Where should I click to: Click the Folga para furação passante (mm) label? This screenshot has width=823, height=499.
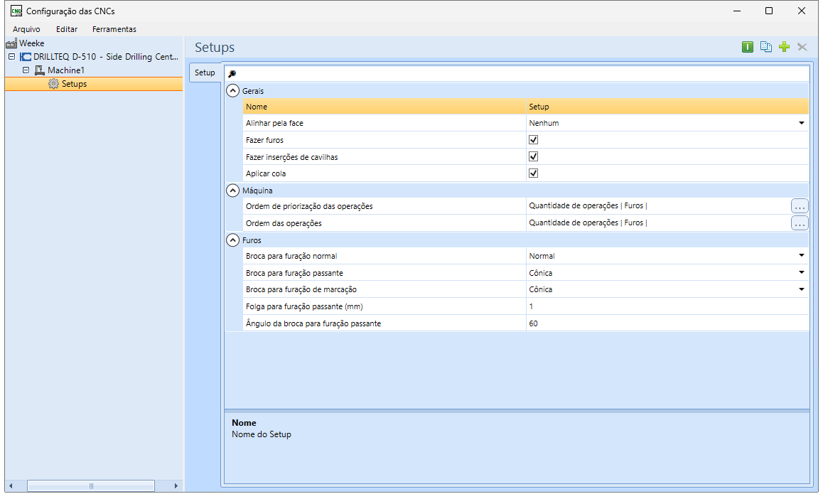click(304, 306)
